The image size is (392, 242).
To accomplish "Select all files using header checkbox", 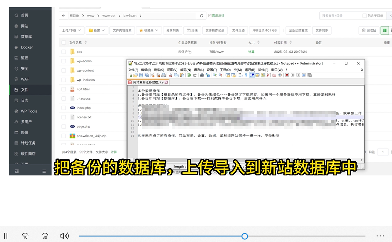I will tap(63, 42).
